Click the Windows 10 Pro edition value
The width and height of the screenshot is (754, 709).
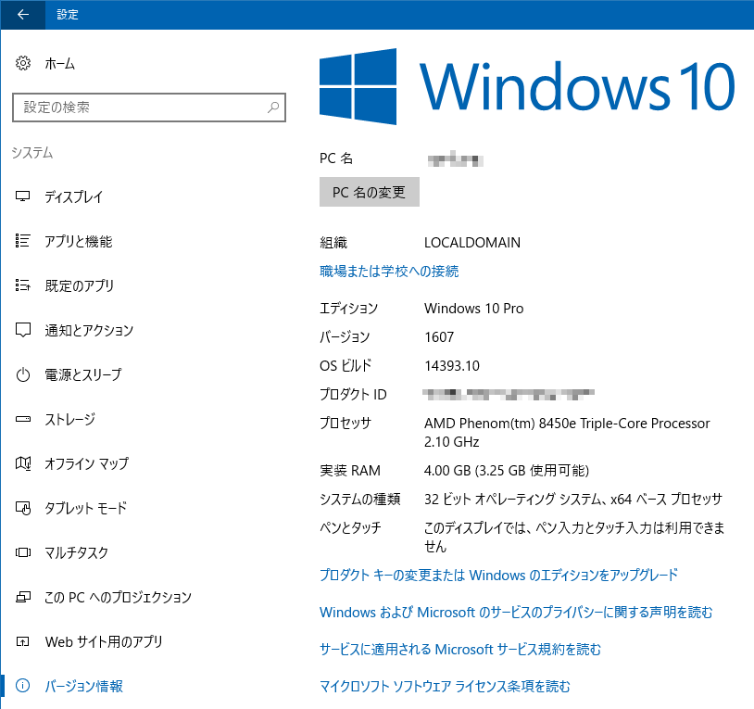click(473, 309)
